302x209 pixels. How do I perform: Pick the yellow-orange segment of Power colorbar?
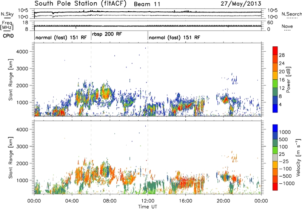(275, 75)
